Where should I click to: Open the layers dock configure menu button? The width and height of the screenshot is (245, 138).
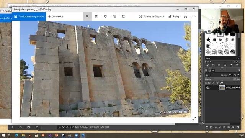[239, 71]
